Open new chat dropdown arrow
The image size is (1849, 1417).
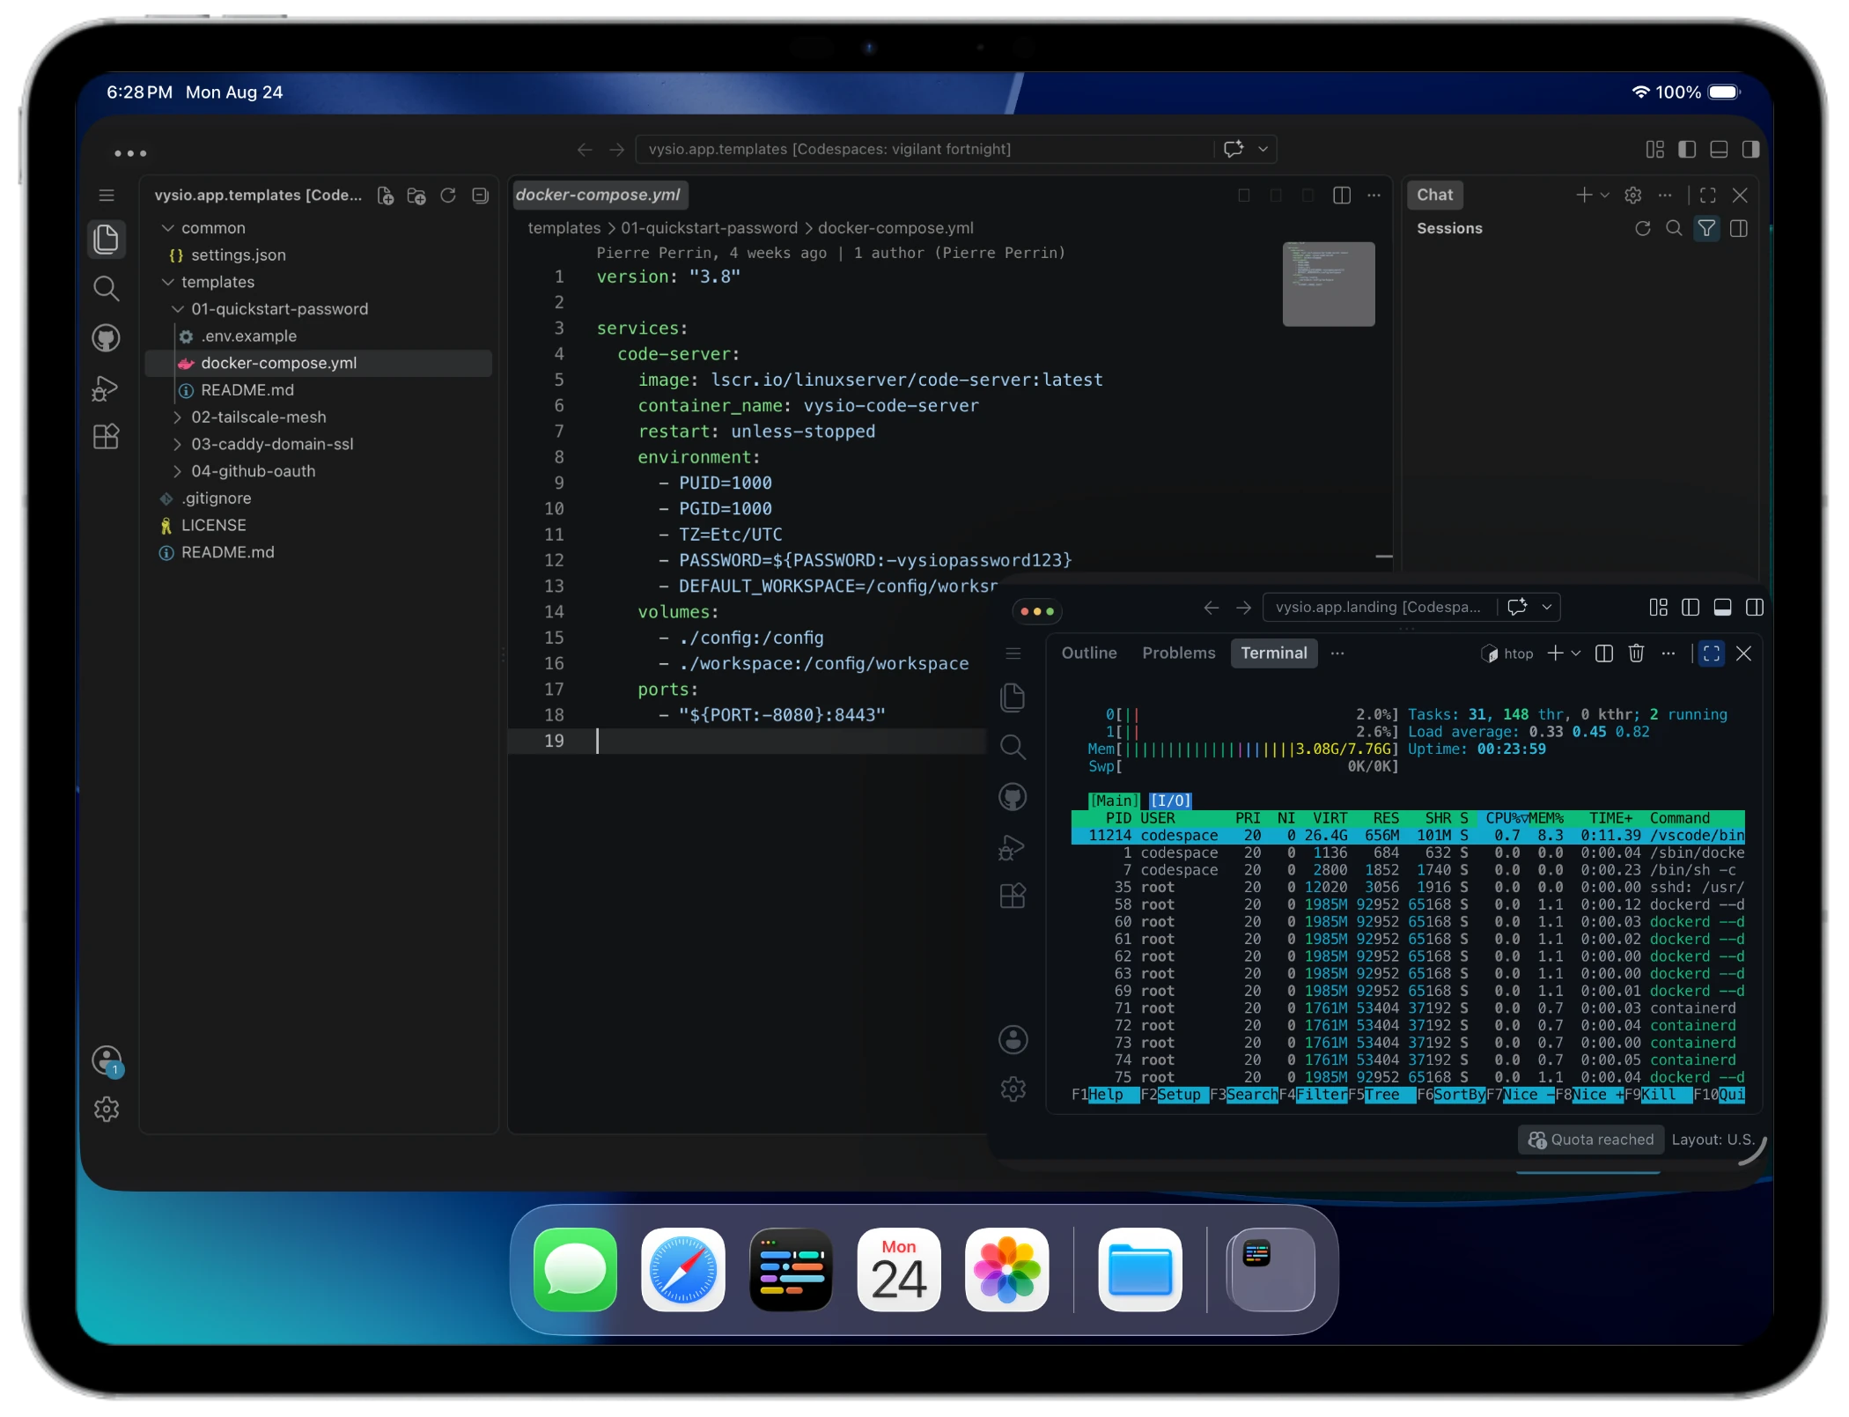(1605, 196)
